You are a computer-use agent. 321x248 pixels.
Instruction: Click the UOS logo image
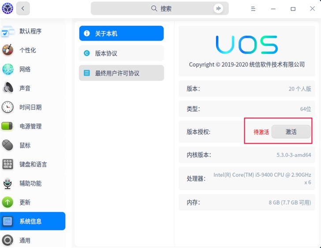[246, 45]
